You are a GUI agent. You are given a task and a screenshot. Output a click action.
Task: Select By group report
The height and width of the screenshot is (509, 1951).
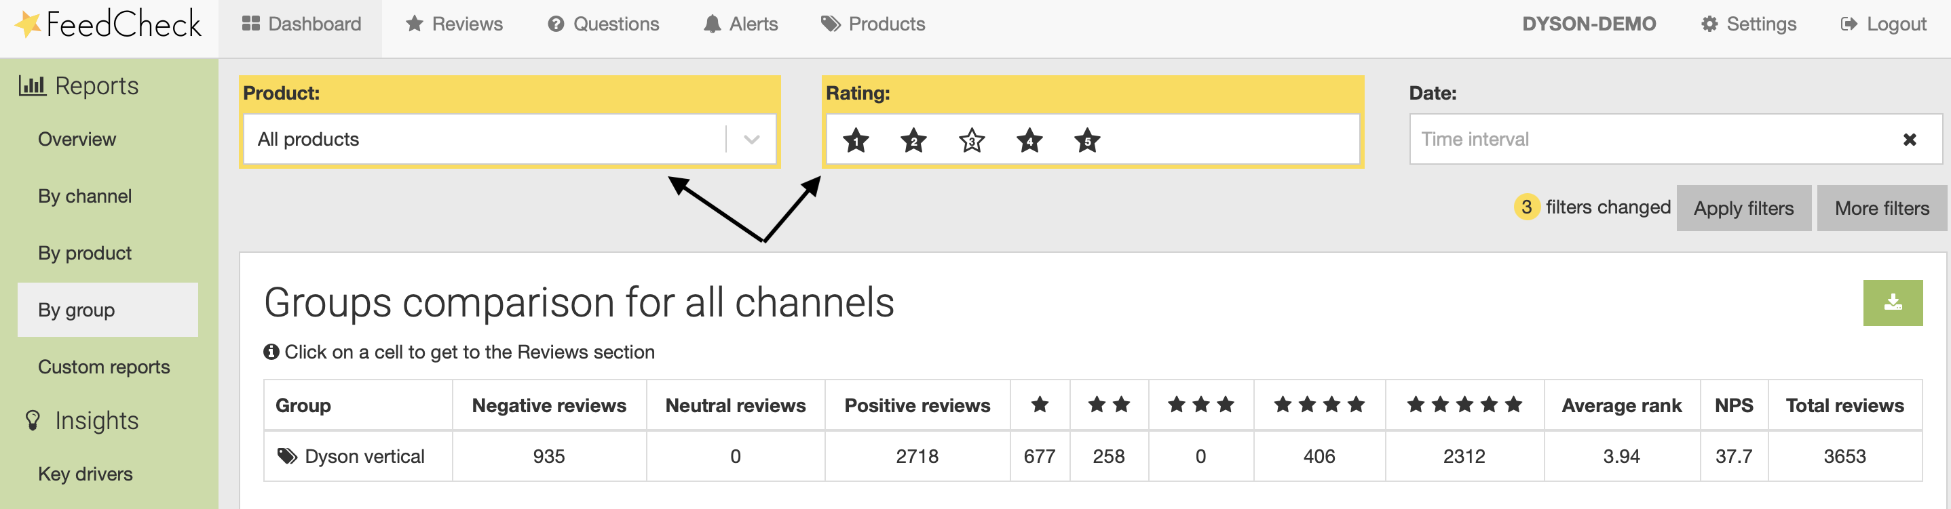click(107, 309)
